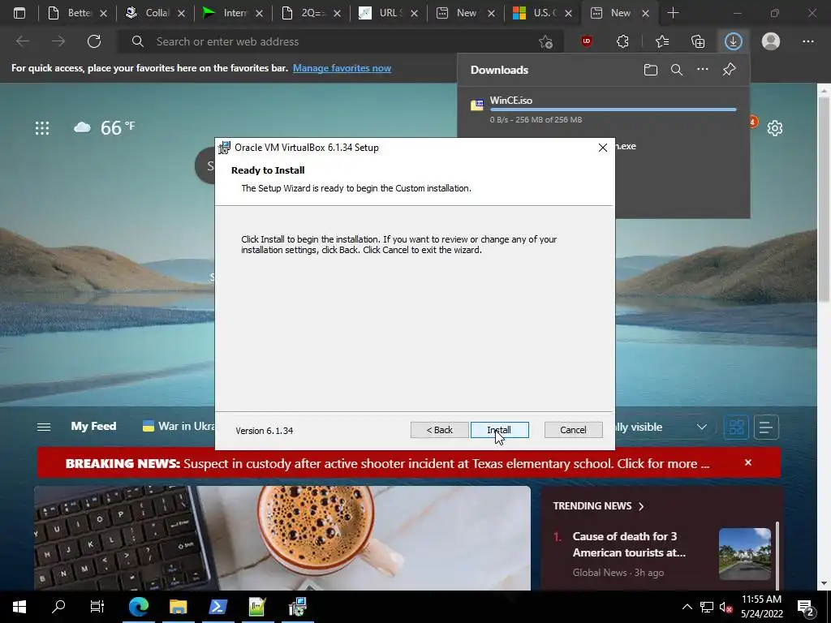Cancel the VirtualBox setup wizard

(574, 430)
